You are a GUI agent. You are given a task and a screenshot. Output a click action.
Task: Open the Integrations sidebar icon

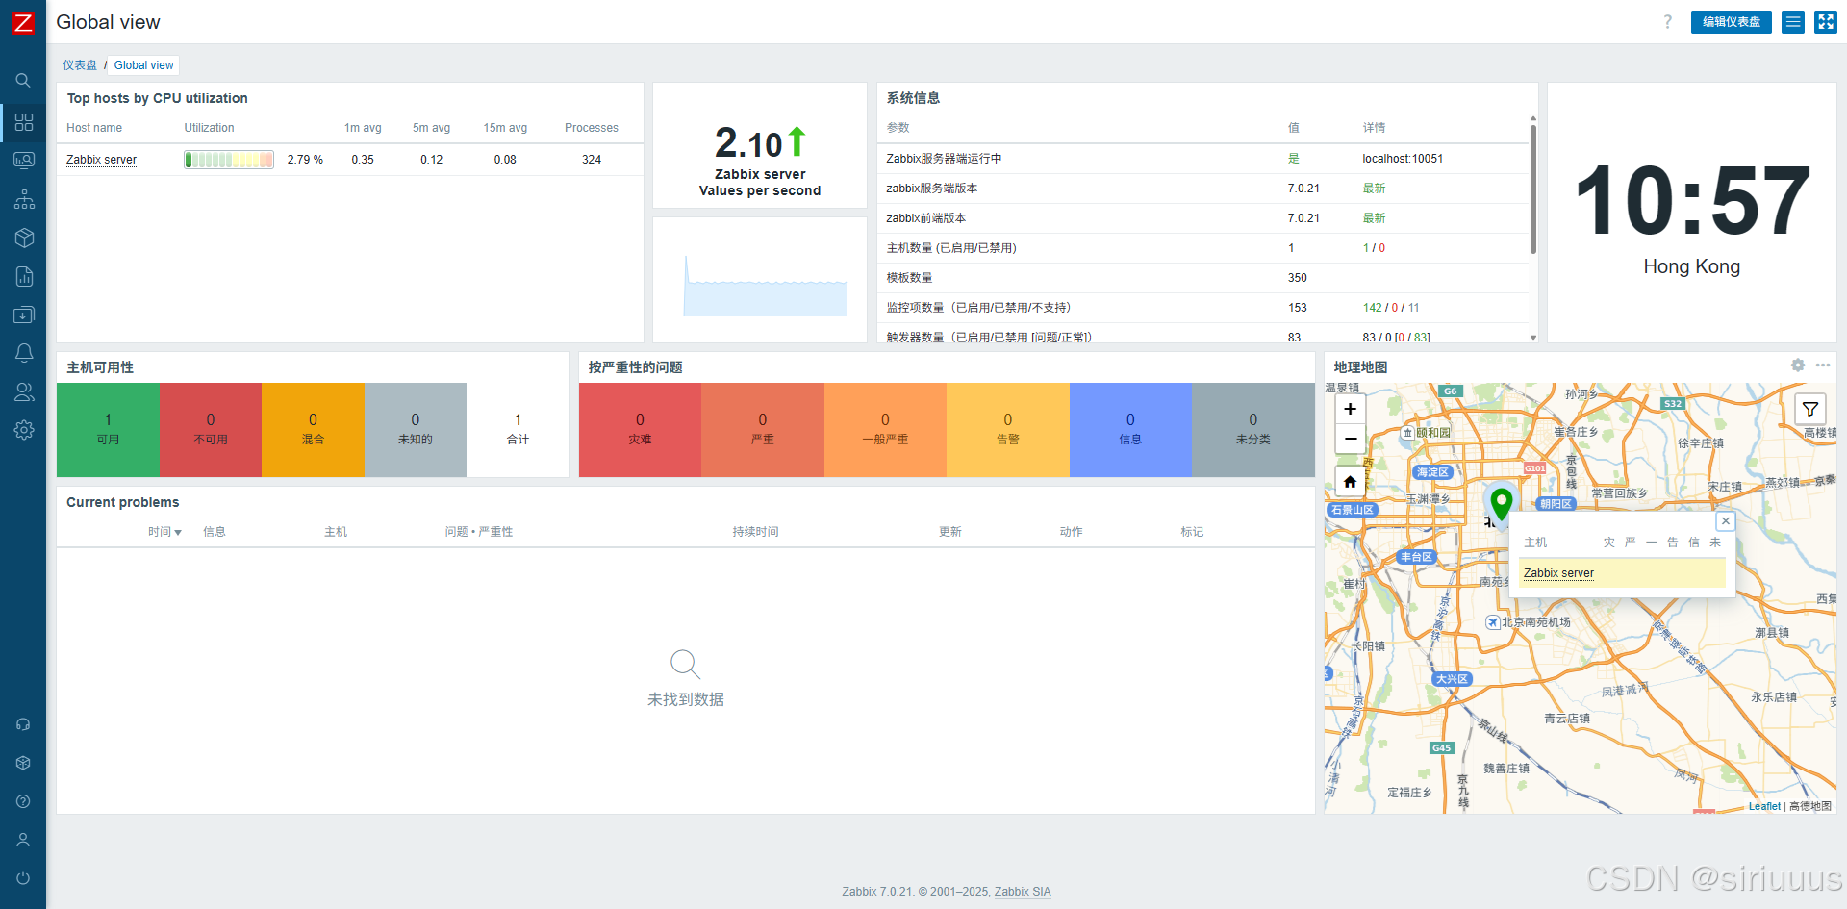click(23, 763)
